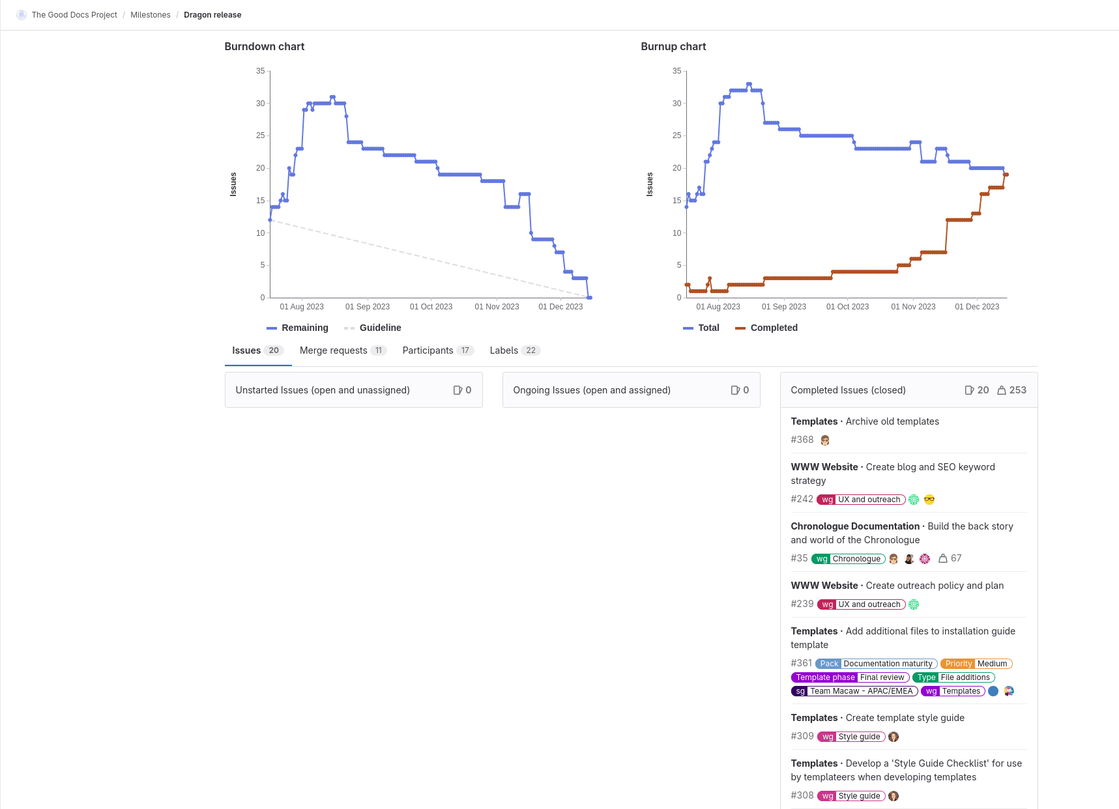Open issue Archive old templates

coord(892,421)
